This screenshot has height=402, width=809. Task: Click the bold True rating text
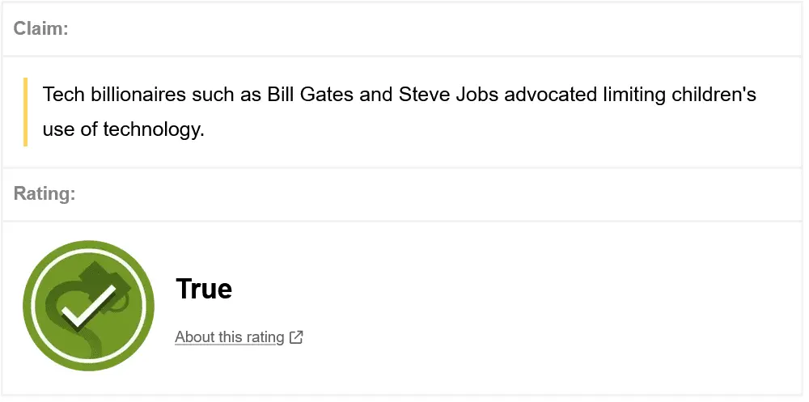pos(204,289)
